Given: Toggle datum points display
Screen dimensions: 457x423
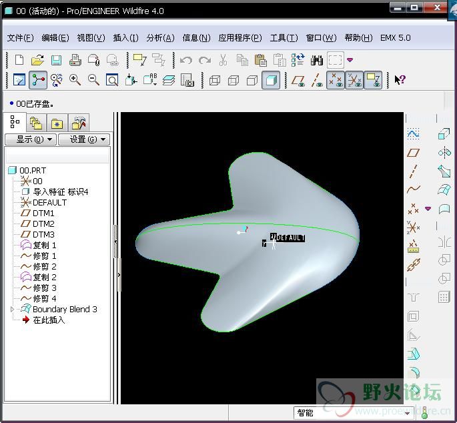Looking at the screenshot, I should point(336,80).
